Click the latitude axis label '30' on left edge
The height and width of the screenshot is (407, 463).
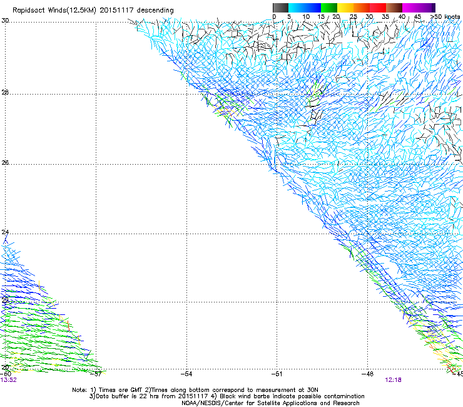[x=5, y=21]
